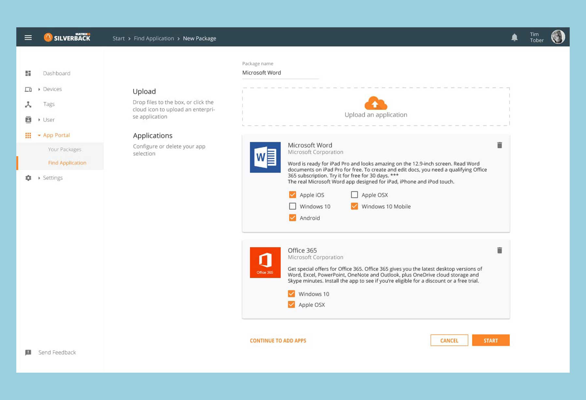Go to Start in breadcrumb
This screenshot has width=586, height=400.
pos(119,38)
